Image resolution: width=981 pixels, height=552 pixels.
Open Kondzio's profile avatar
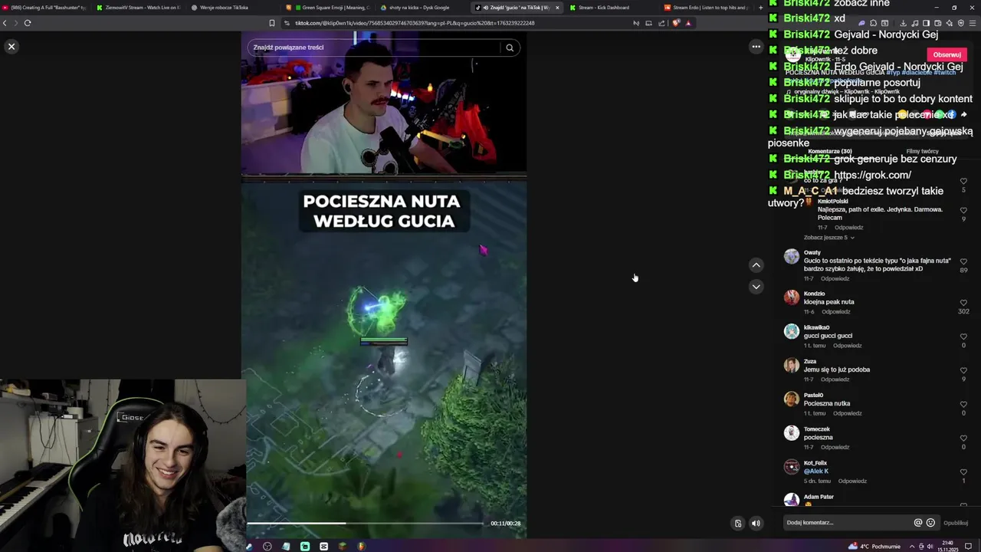[792, 297]
